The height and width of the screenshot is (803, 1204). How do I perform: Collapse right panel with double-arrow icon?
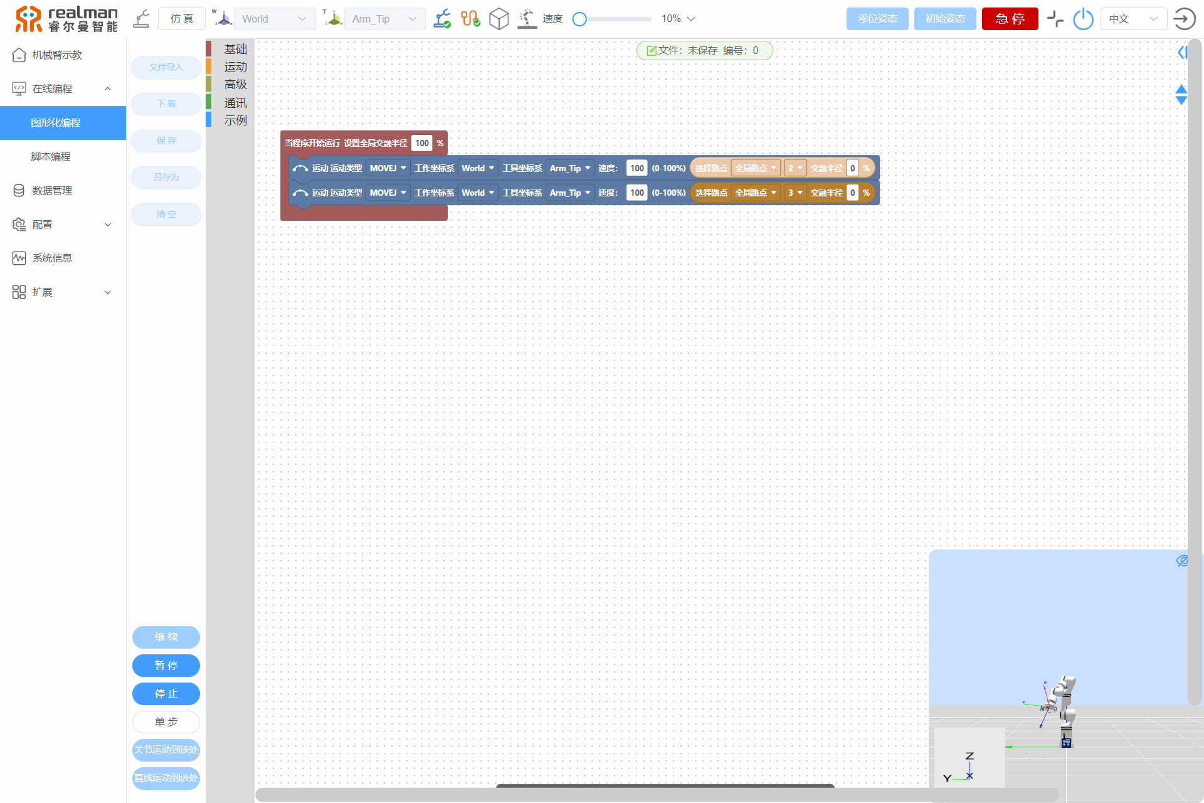1182,53
